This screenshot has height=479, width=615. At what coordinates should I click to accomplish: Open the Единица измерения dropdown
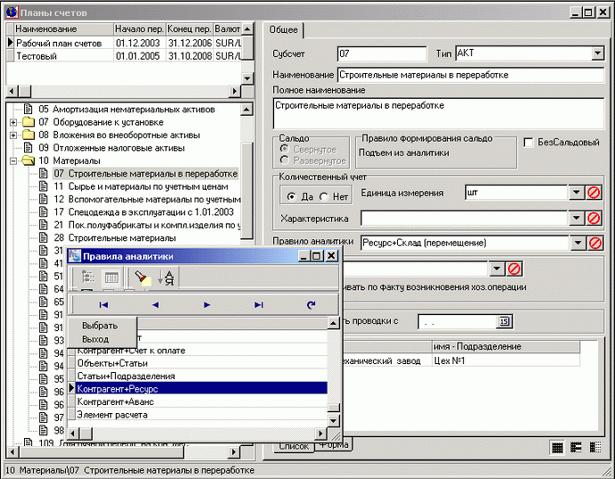(576, 193)
